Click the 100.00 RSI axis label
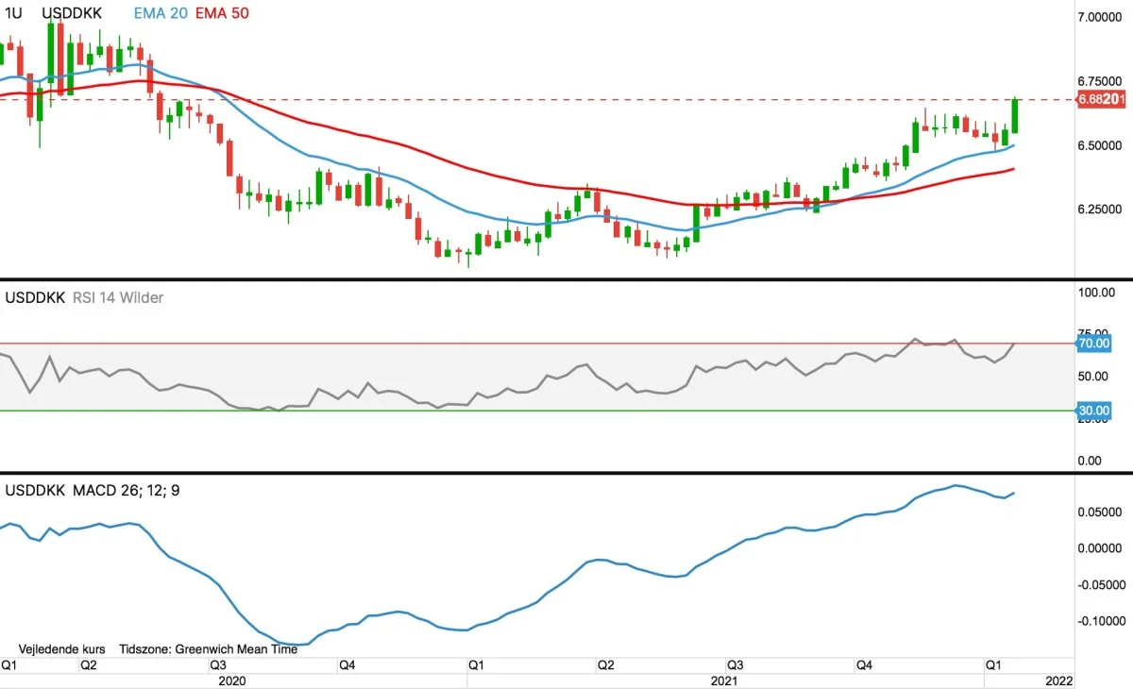 tap(1097, 293)
